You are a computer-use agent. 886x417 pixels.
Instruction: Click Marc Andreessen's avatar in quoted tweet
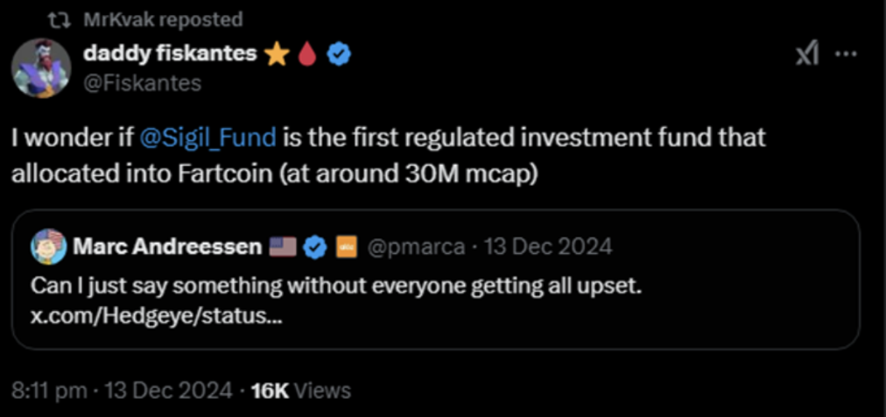[47, 247]
